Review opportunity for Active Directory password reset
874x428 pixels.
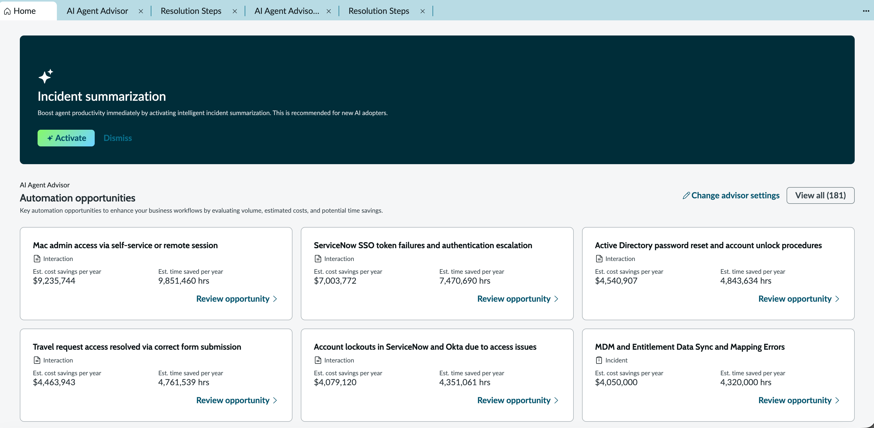click(x=799, y=299)
